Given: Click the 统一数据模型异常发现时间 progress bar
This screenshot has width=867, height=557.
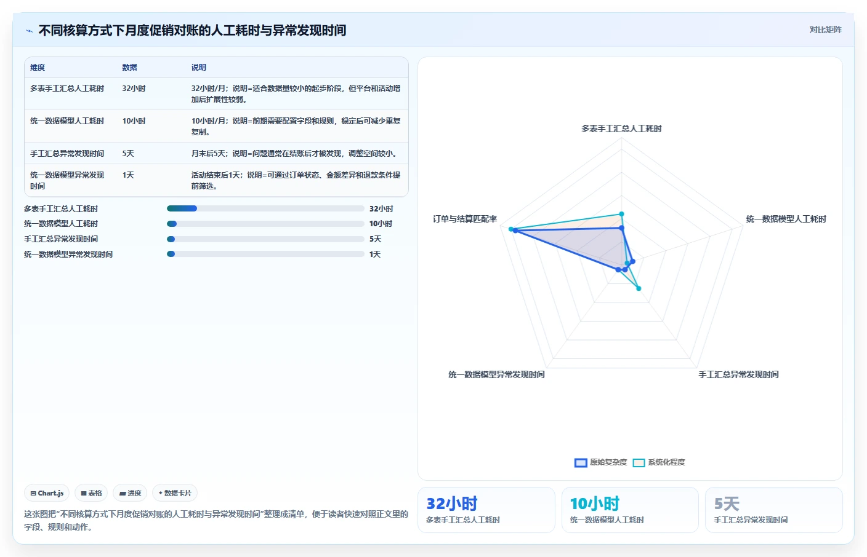Looking at the screenshot, I should click(x=265, y=254).
